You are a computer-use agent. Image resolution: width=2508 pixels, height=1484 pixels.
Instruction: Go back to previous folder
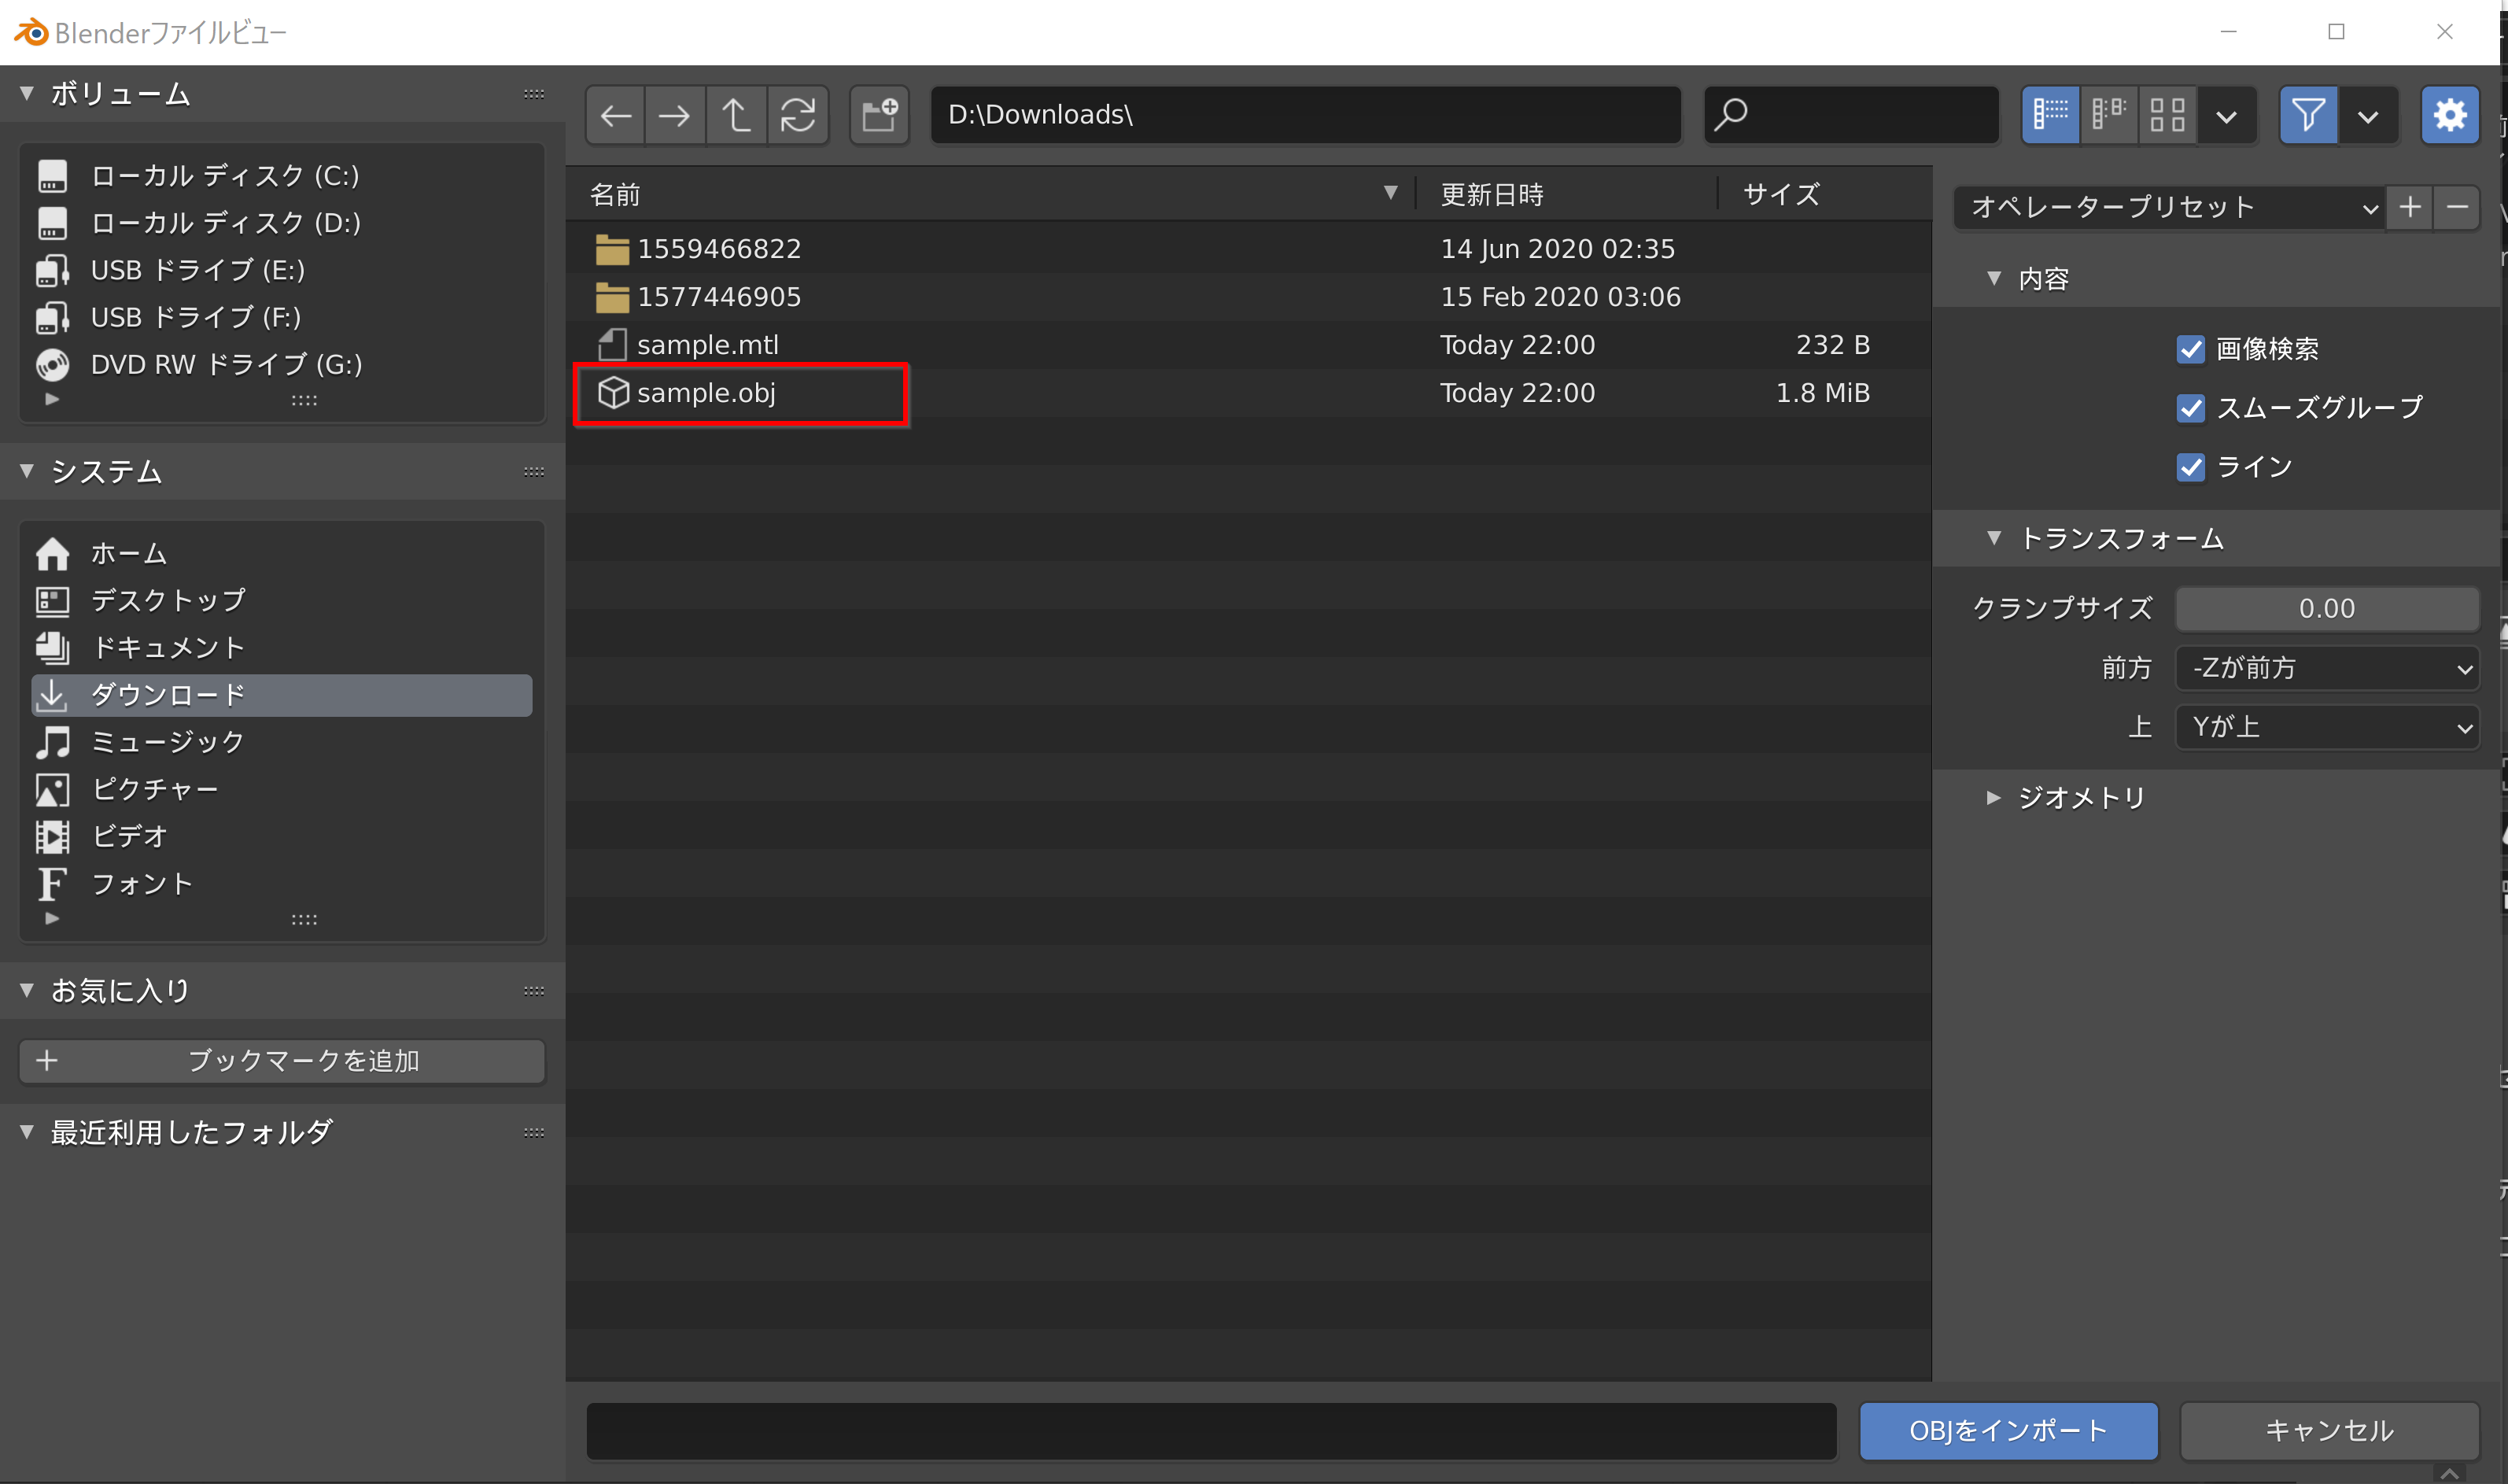pos(614,115)
